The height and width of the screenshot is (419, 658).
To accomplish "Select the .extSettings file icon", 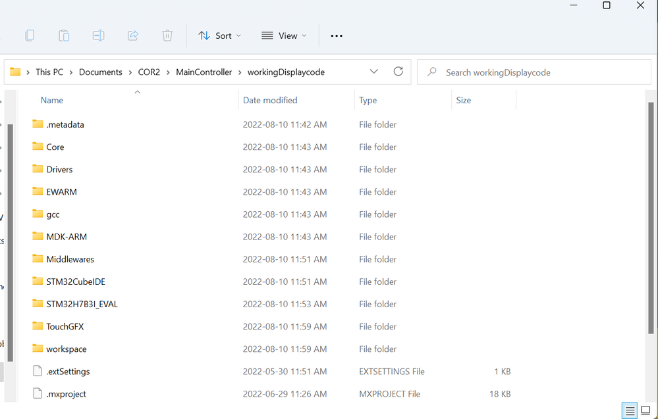I will pyautogui.click(x=38, y=371).
